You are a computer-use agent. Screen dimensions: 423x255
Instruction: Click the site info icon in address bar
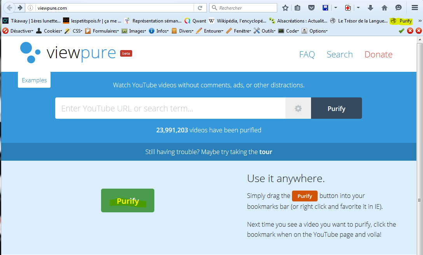tap(31, 8)
